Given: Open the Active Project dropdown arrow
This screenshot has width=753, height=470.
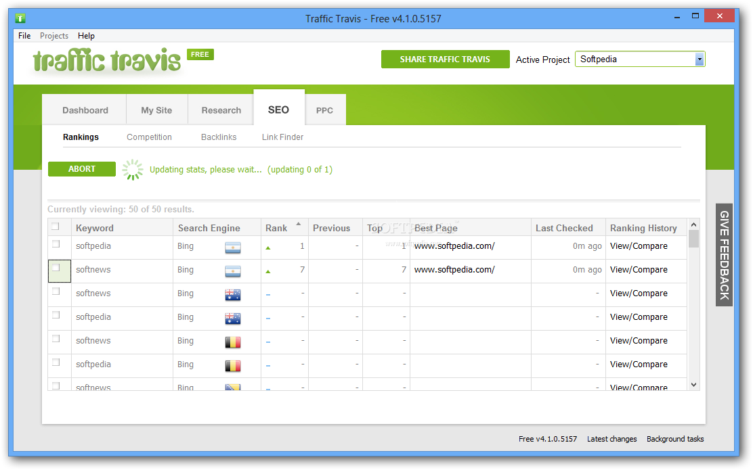Looking at the screenshot, I should (700, 60).
